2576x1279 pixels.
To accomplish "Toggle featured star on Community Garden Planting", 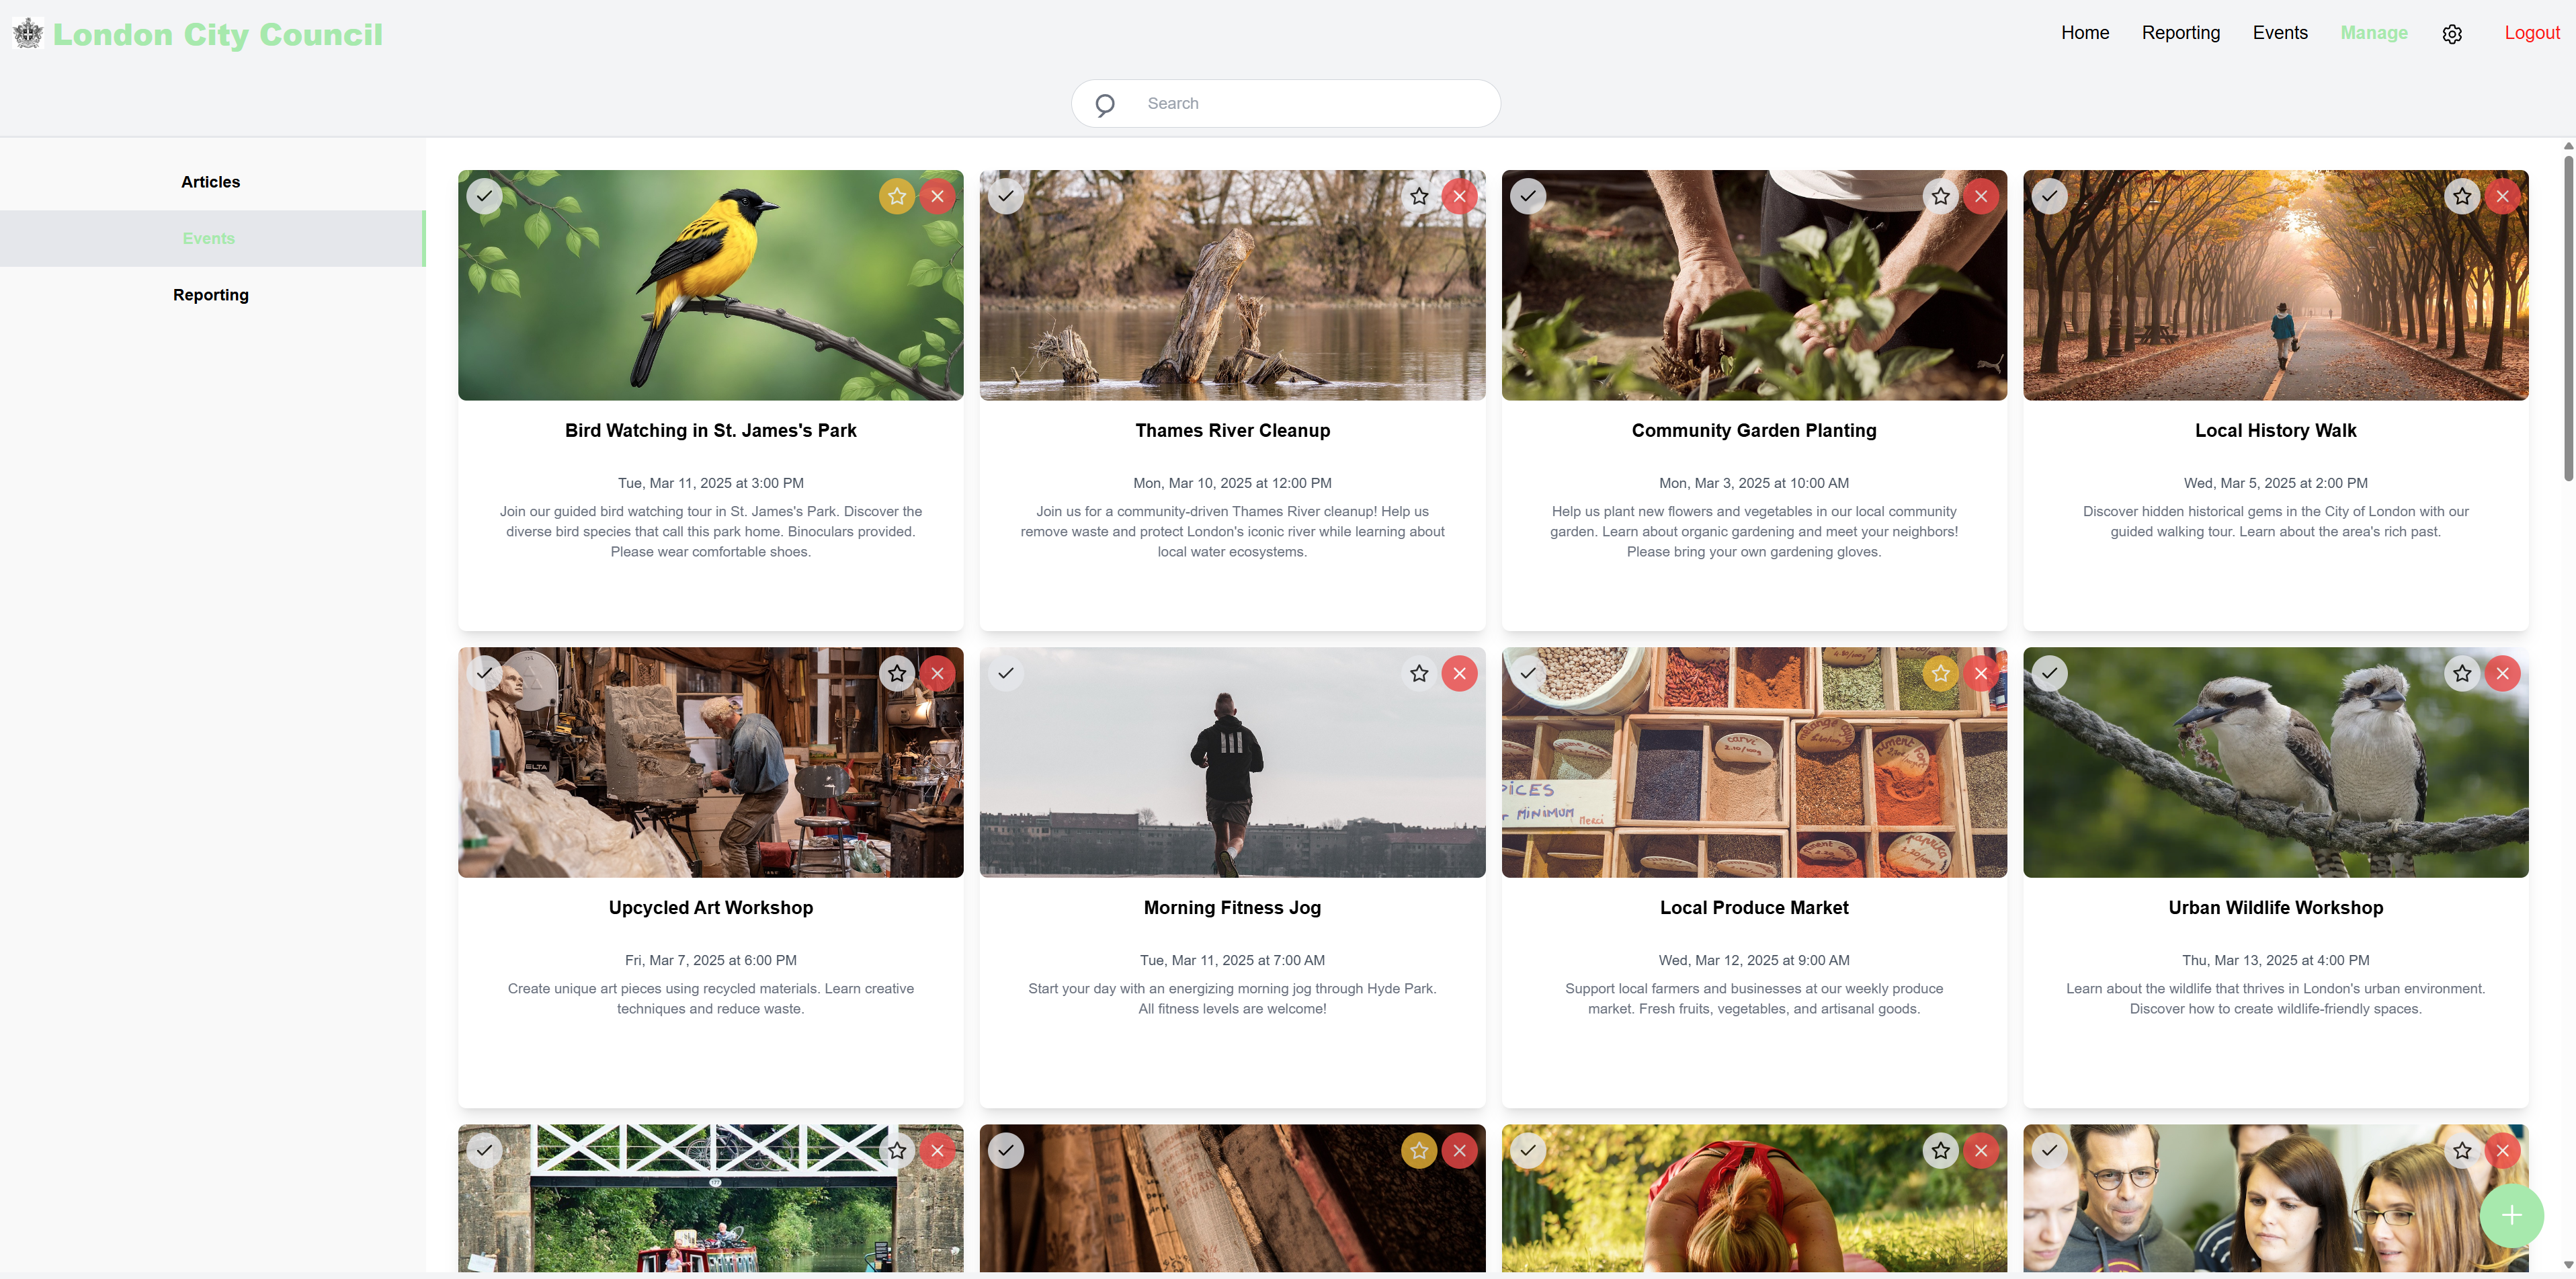I will pyautogui.click(x=1941, y=196).
